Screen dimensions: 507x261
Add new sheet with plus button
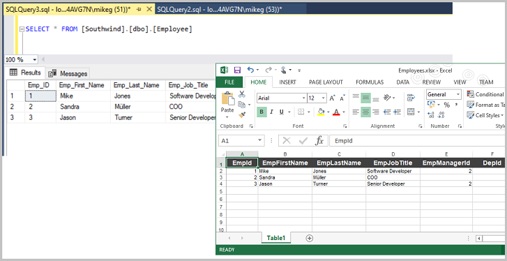coord(310,239)
